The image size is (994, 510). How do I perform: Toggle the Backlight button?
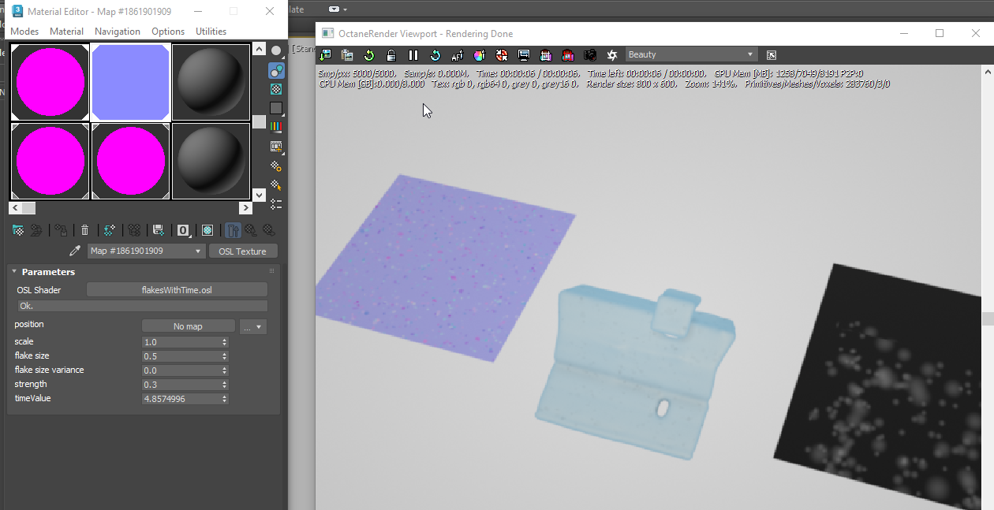276,70
